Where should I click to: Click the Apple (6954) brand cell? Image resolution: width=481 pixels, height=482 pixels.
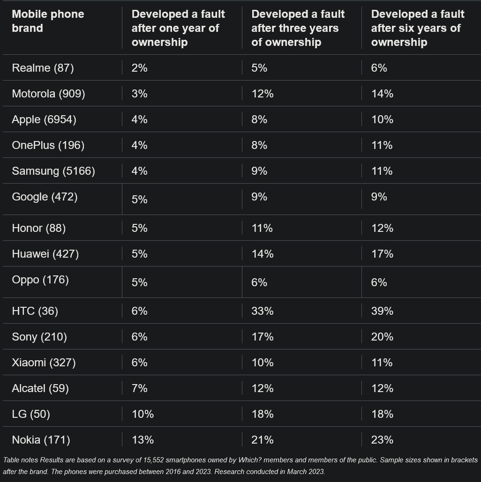point(44,119)
